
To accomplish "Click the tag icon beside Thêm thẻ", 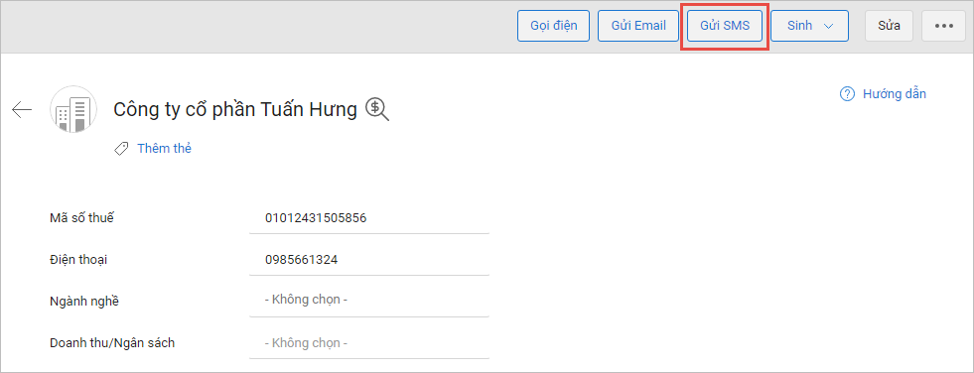I will coord(122,149).
